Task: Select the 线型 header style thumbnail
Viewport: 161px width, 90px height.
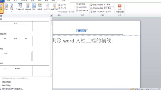Action: tap(24, 70)
